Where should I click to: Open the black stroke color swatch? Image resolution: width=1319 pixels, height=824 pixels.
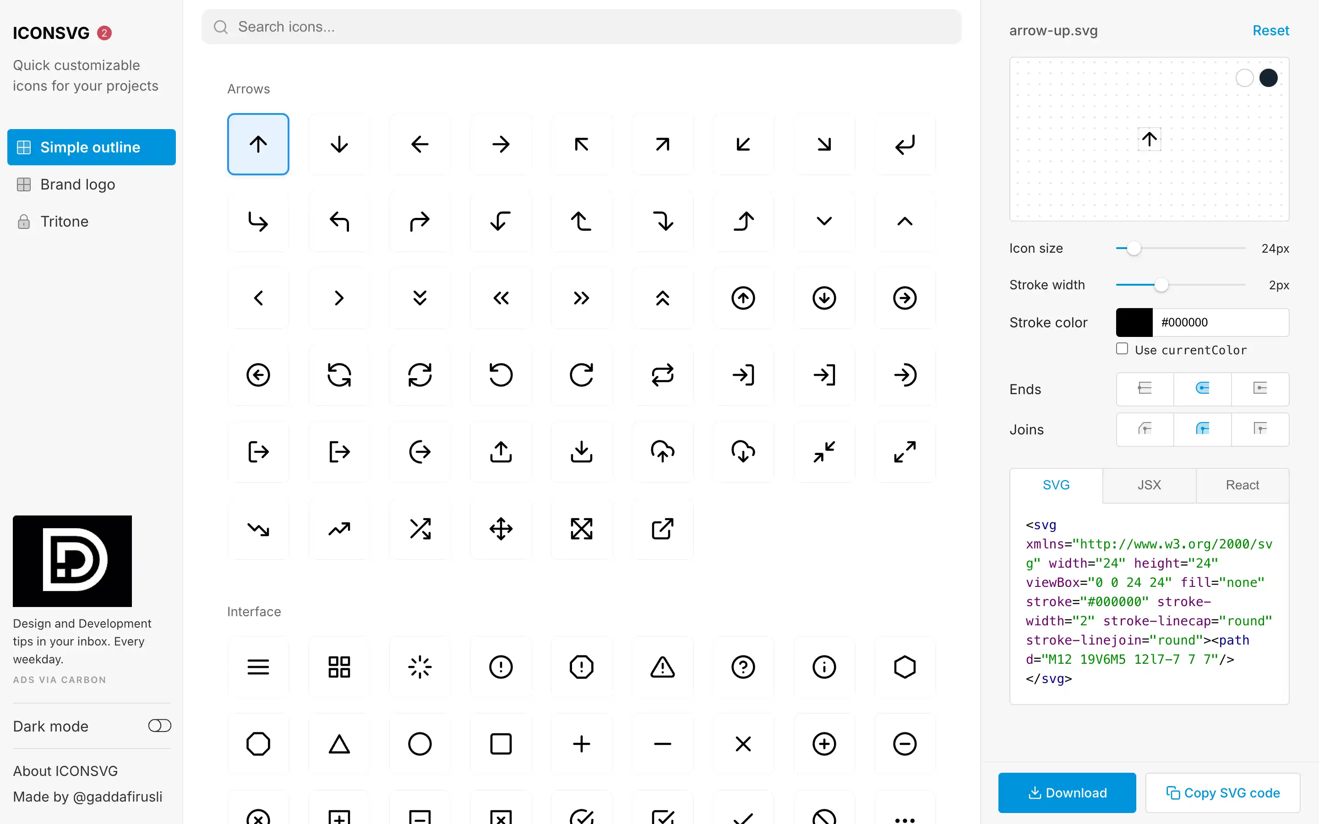1134,322
